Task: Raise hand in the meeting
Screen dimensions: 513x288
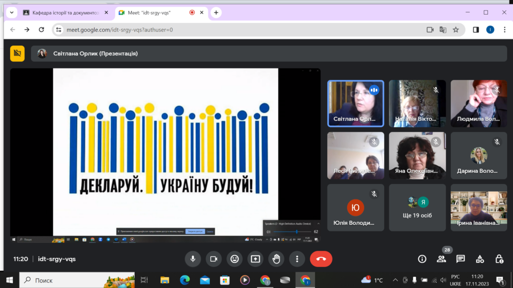Action: click(276, 258)
